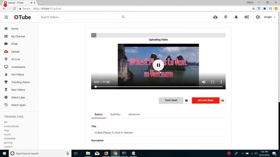Pause the video preview
This screenshot has width=280, height=157.
158,65
